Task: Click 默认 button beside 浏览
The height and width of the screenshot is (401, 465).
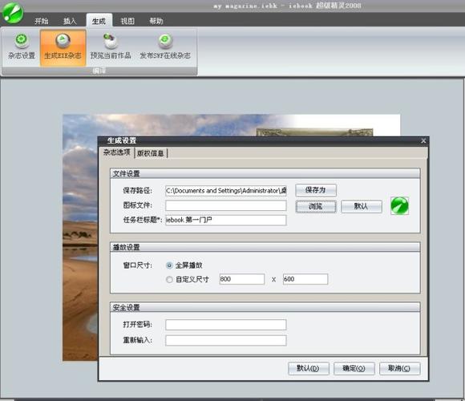Action: pos(362,206)
